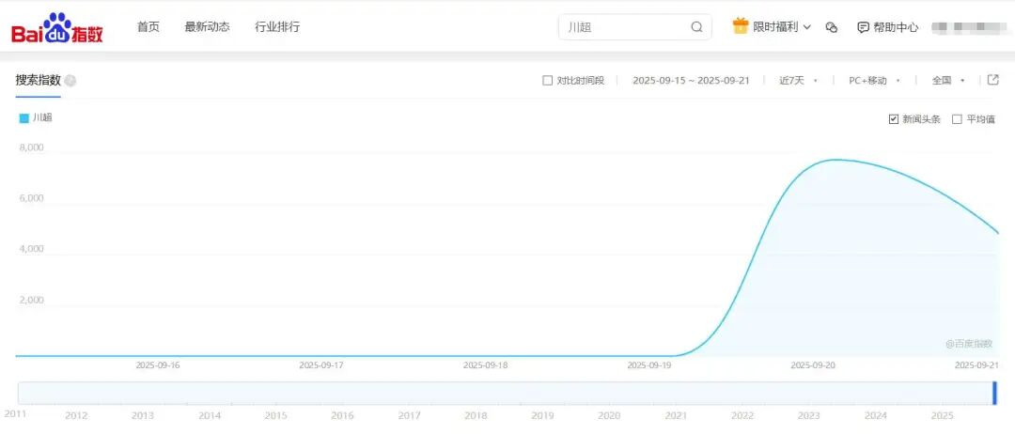Click the magnifier search icon
The image size is (1015, 434).
click(x=696, y=27)
